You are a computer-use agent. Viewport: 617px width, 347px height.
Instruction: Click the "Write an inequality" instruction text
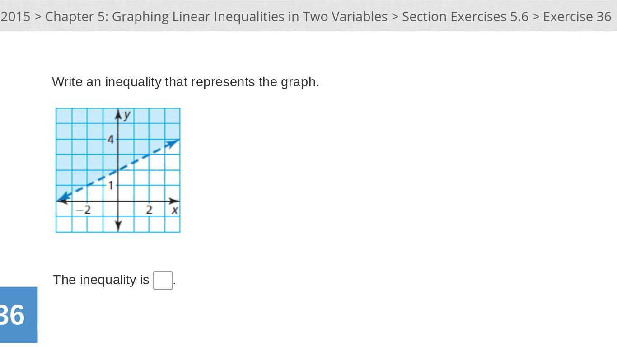point(185,82)
